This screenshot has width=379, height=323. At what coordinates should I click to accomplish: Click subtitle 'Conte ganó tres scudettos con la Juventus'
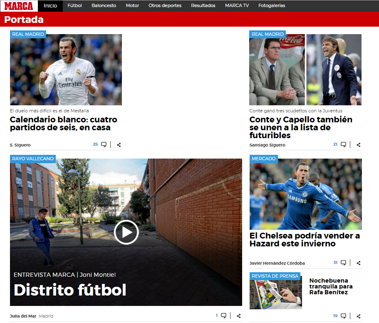[296, 111]
